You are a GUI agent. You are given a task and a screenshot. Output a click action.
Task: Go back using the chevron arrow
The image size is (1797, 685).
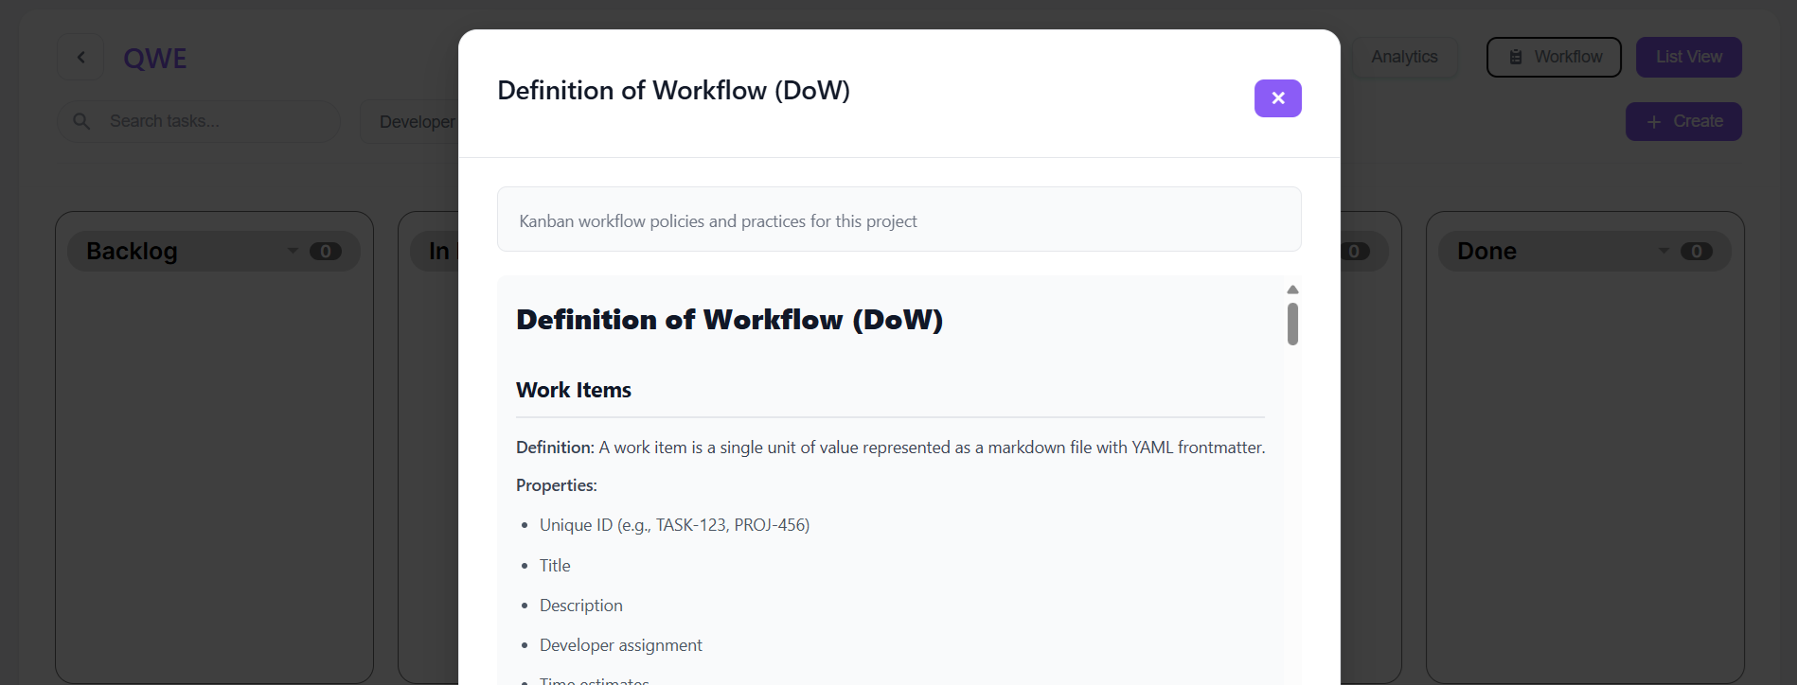pos(80,58)
